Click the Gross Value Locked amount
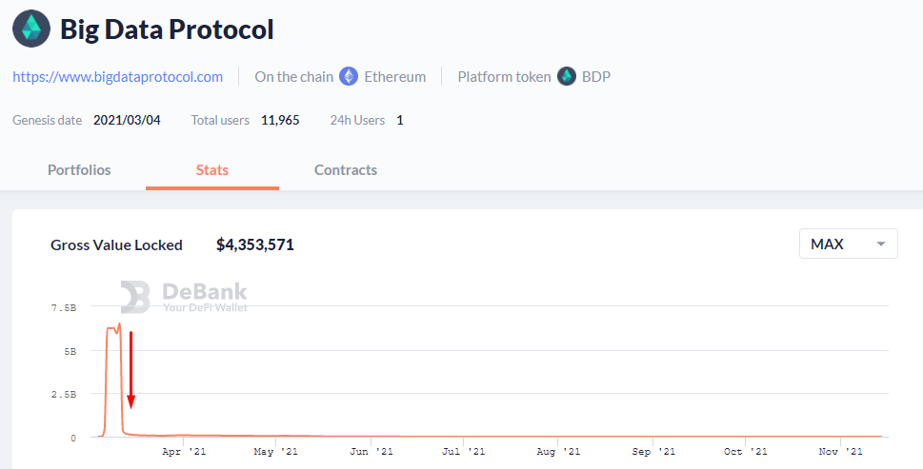 pyautogui.click(x=255, y=244)
